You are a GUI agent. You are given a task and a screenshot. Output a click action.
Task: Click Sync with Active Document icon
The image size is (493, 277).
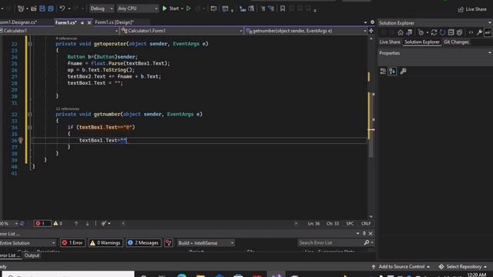tap(434, 32)
